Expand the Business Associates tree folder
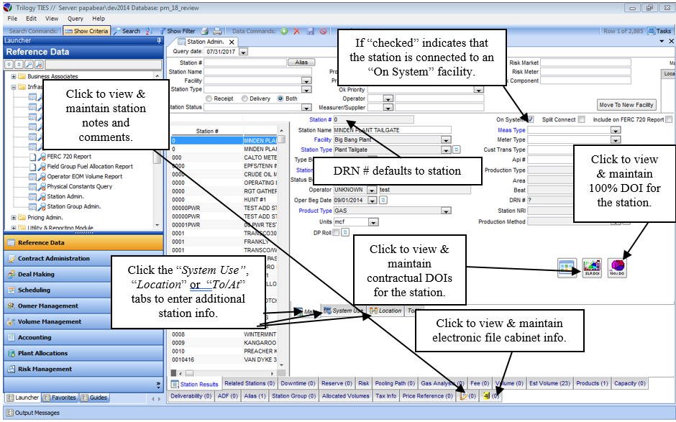 pyautogui.click(x=14, y=76)
